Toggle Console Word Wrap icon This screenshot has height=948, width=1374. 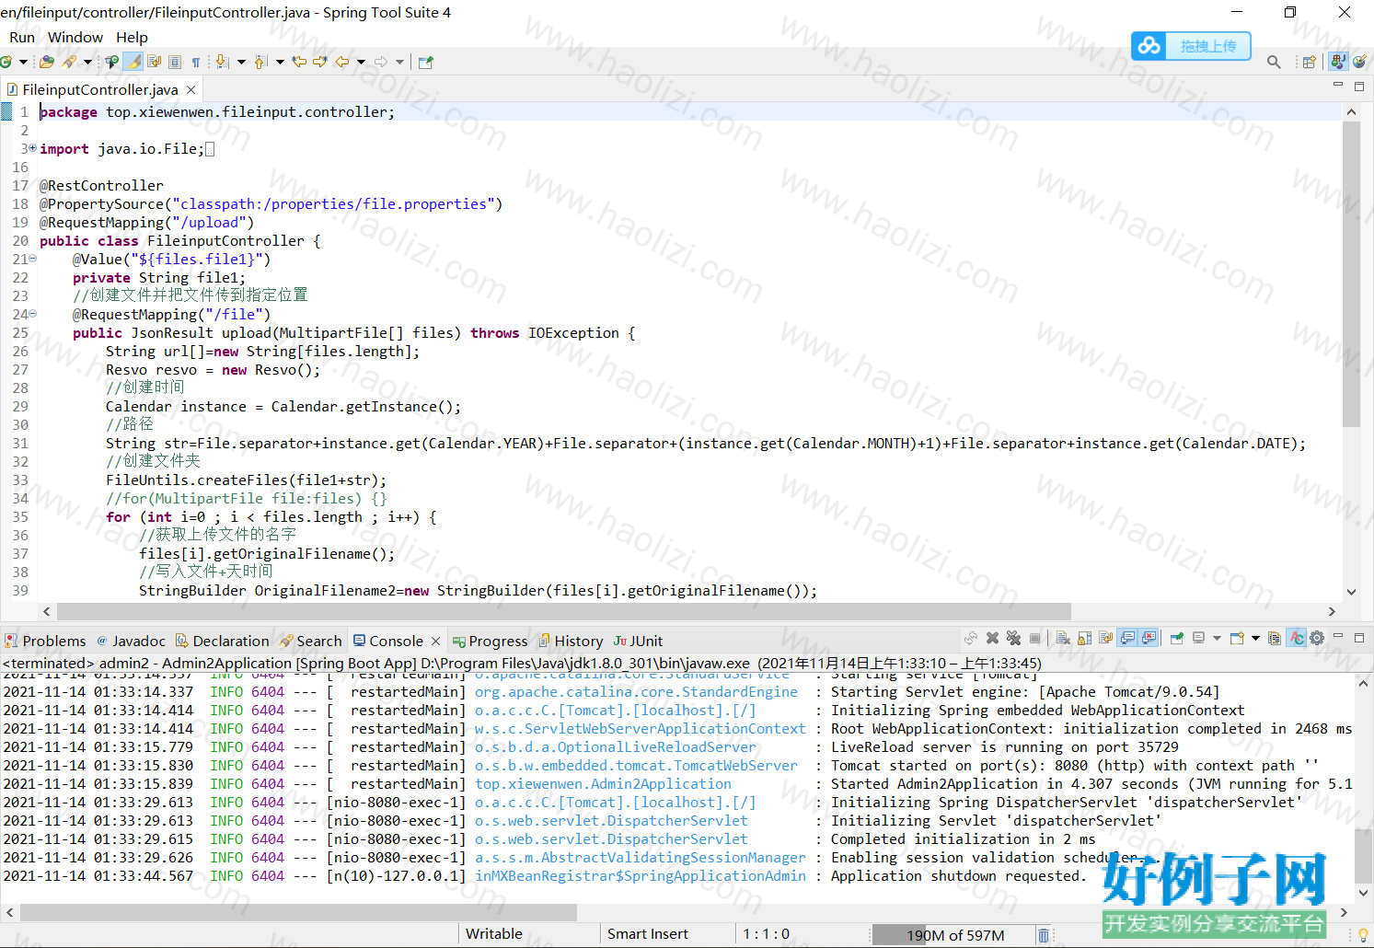tap(1105, 638)
